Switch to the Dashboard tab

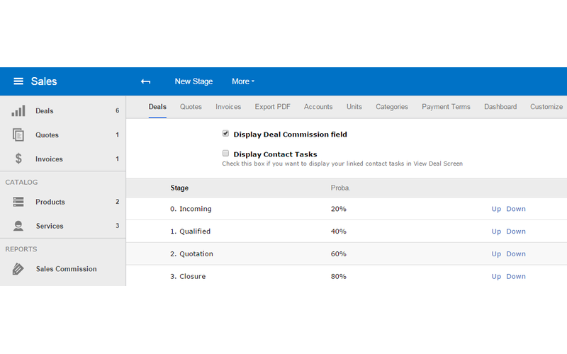500,107
